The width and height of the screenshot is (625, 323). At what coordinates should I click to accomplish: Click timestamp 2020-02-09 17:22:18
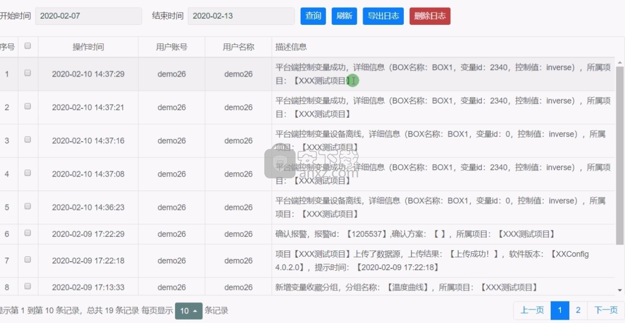click(x=88, y=261)
